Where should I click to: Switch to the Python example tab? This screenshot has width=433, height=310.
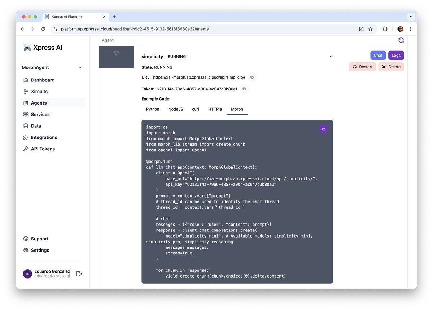click(x=153, y=109)
